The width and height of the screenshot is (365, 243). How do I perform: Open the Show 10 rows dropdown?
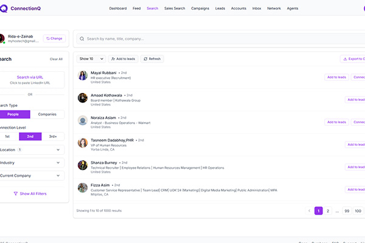click(90, 59)
